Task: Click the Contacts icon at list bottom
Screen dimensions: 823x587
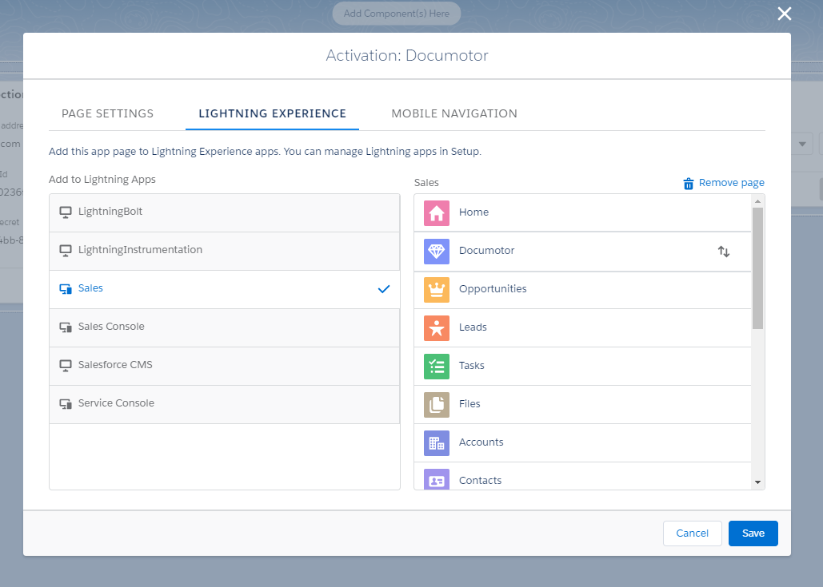Action: pos(437,479)
